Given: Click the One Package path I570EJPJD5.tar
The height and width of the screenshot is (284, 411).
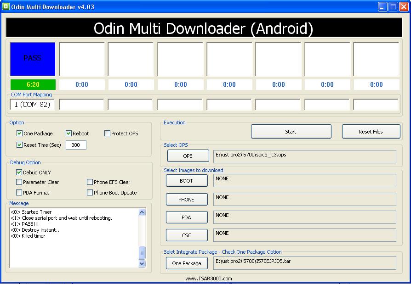Looking at the screenshot, I should (305, 263).
